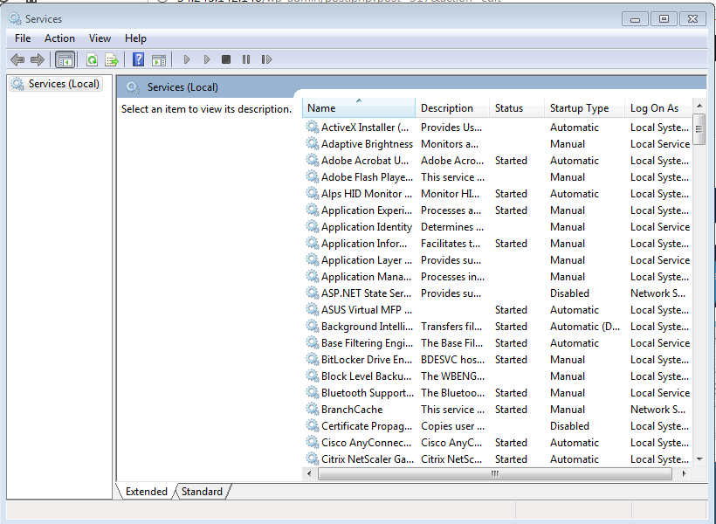This screenshot has width=716, height=524.
Task: Switch to the Standard tab
Action: click(x=202, y=491)
